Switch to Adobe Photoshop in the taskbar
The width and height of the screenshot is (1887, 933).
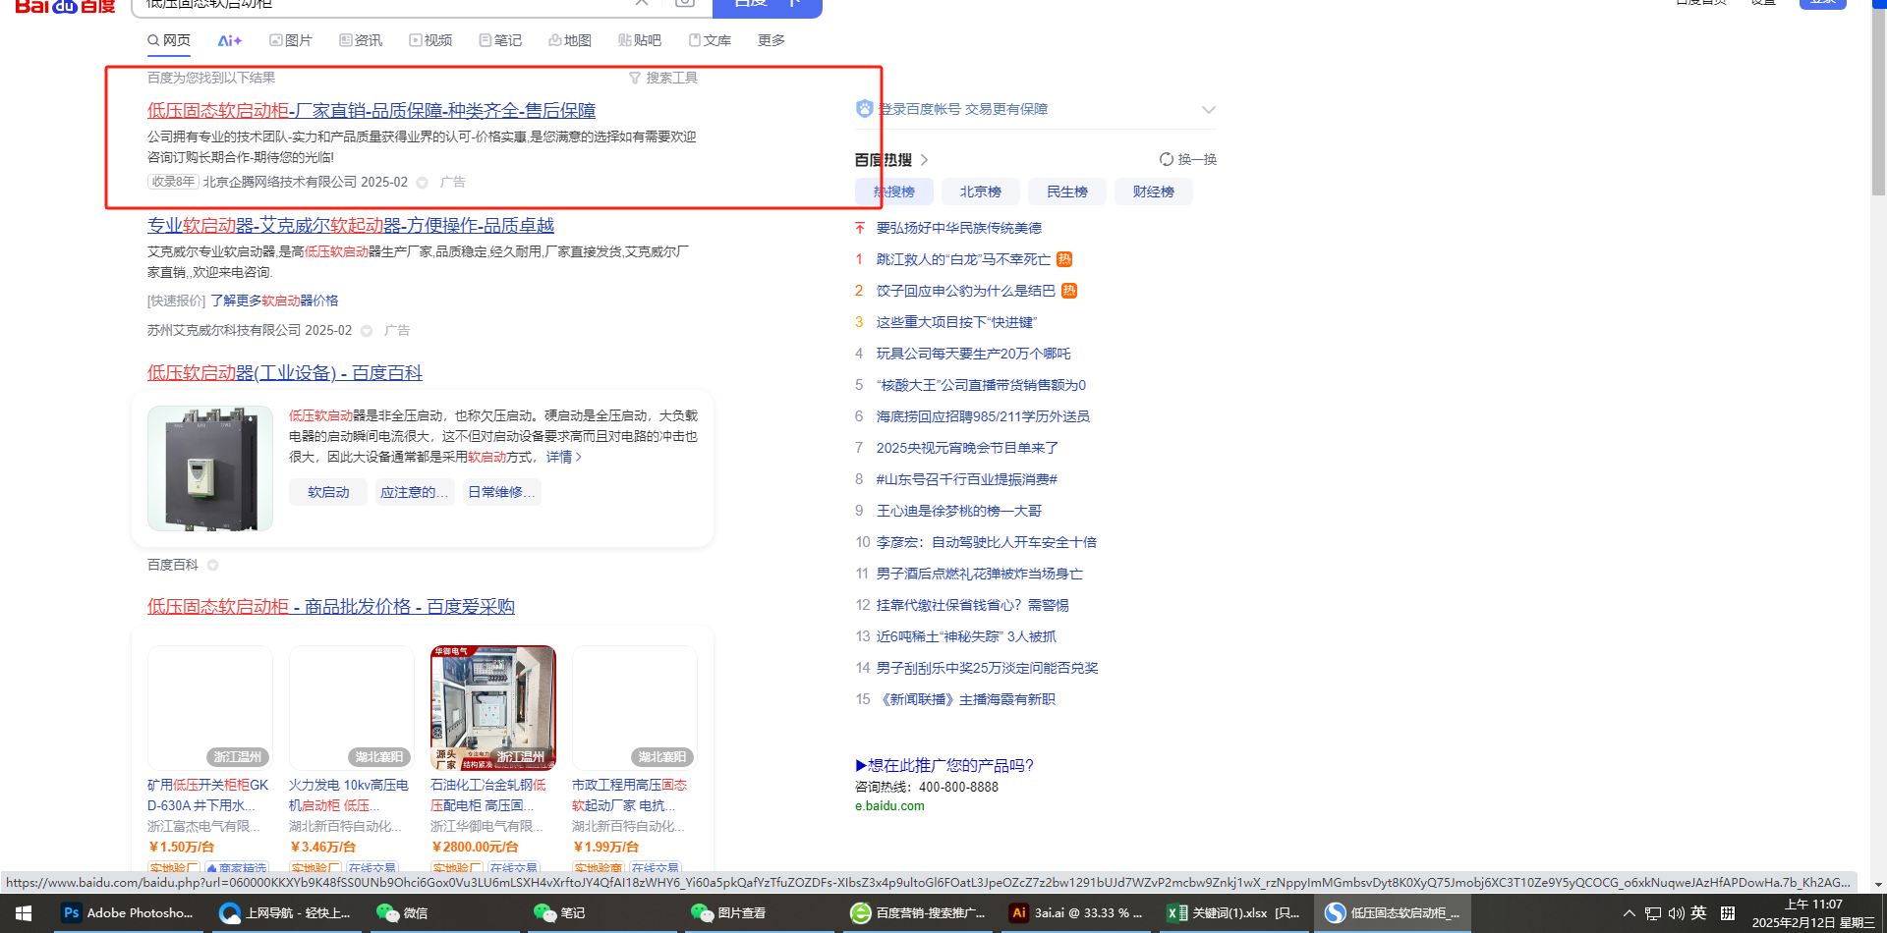click(x=128, y=913)
